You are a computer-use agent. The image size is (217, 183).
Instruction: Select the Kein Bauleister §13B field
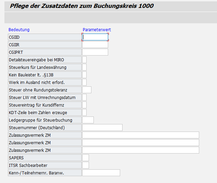85,75
